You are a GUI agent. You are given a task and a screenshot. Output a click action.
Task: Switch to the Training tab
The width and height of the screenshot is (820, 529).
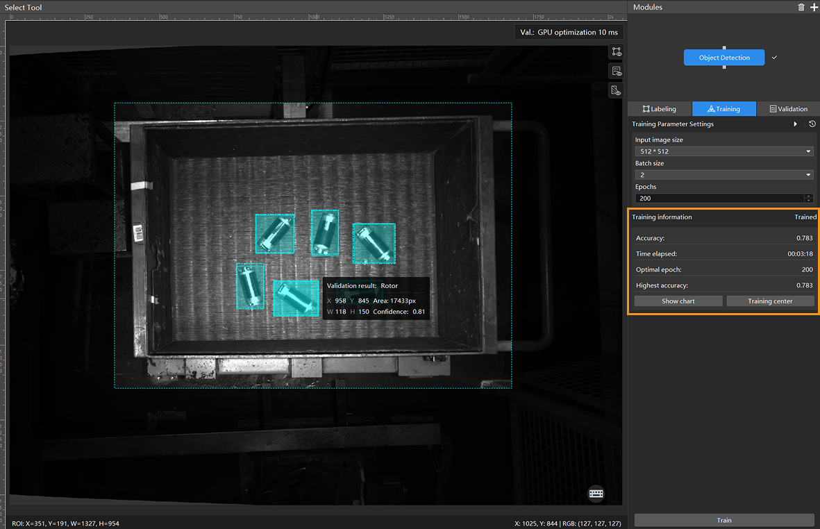coord(723,109)
